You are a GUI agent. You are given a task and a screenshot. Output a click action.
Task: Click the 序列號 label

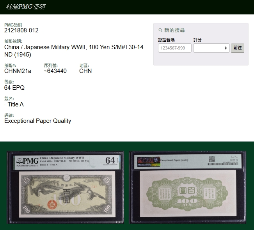click(x=51, y=65)
